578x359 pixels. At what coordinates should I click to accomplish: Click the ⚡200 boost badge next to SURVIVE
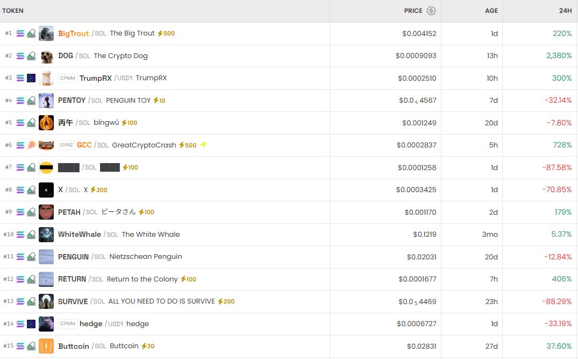225,301
